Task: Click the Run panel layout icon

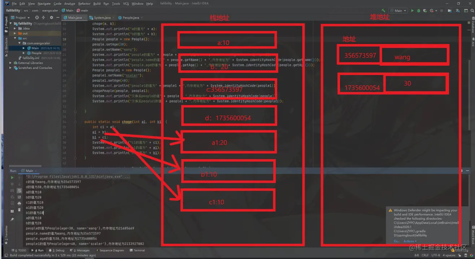Action: point(12,211)
